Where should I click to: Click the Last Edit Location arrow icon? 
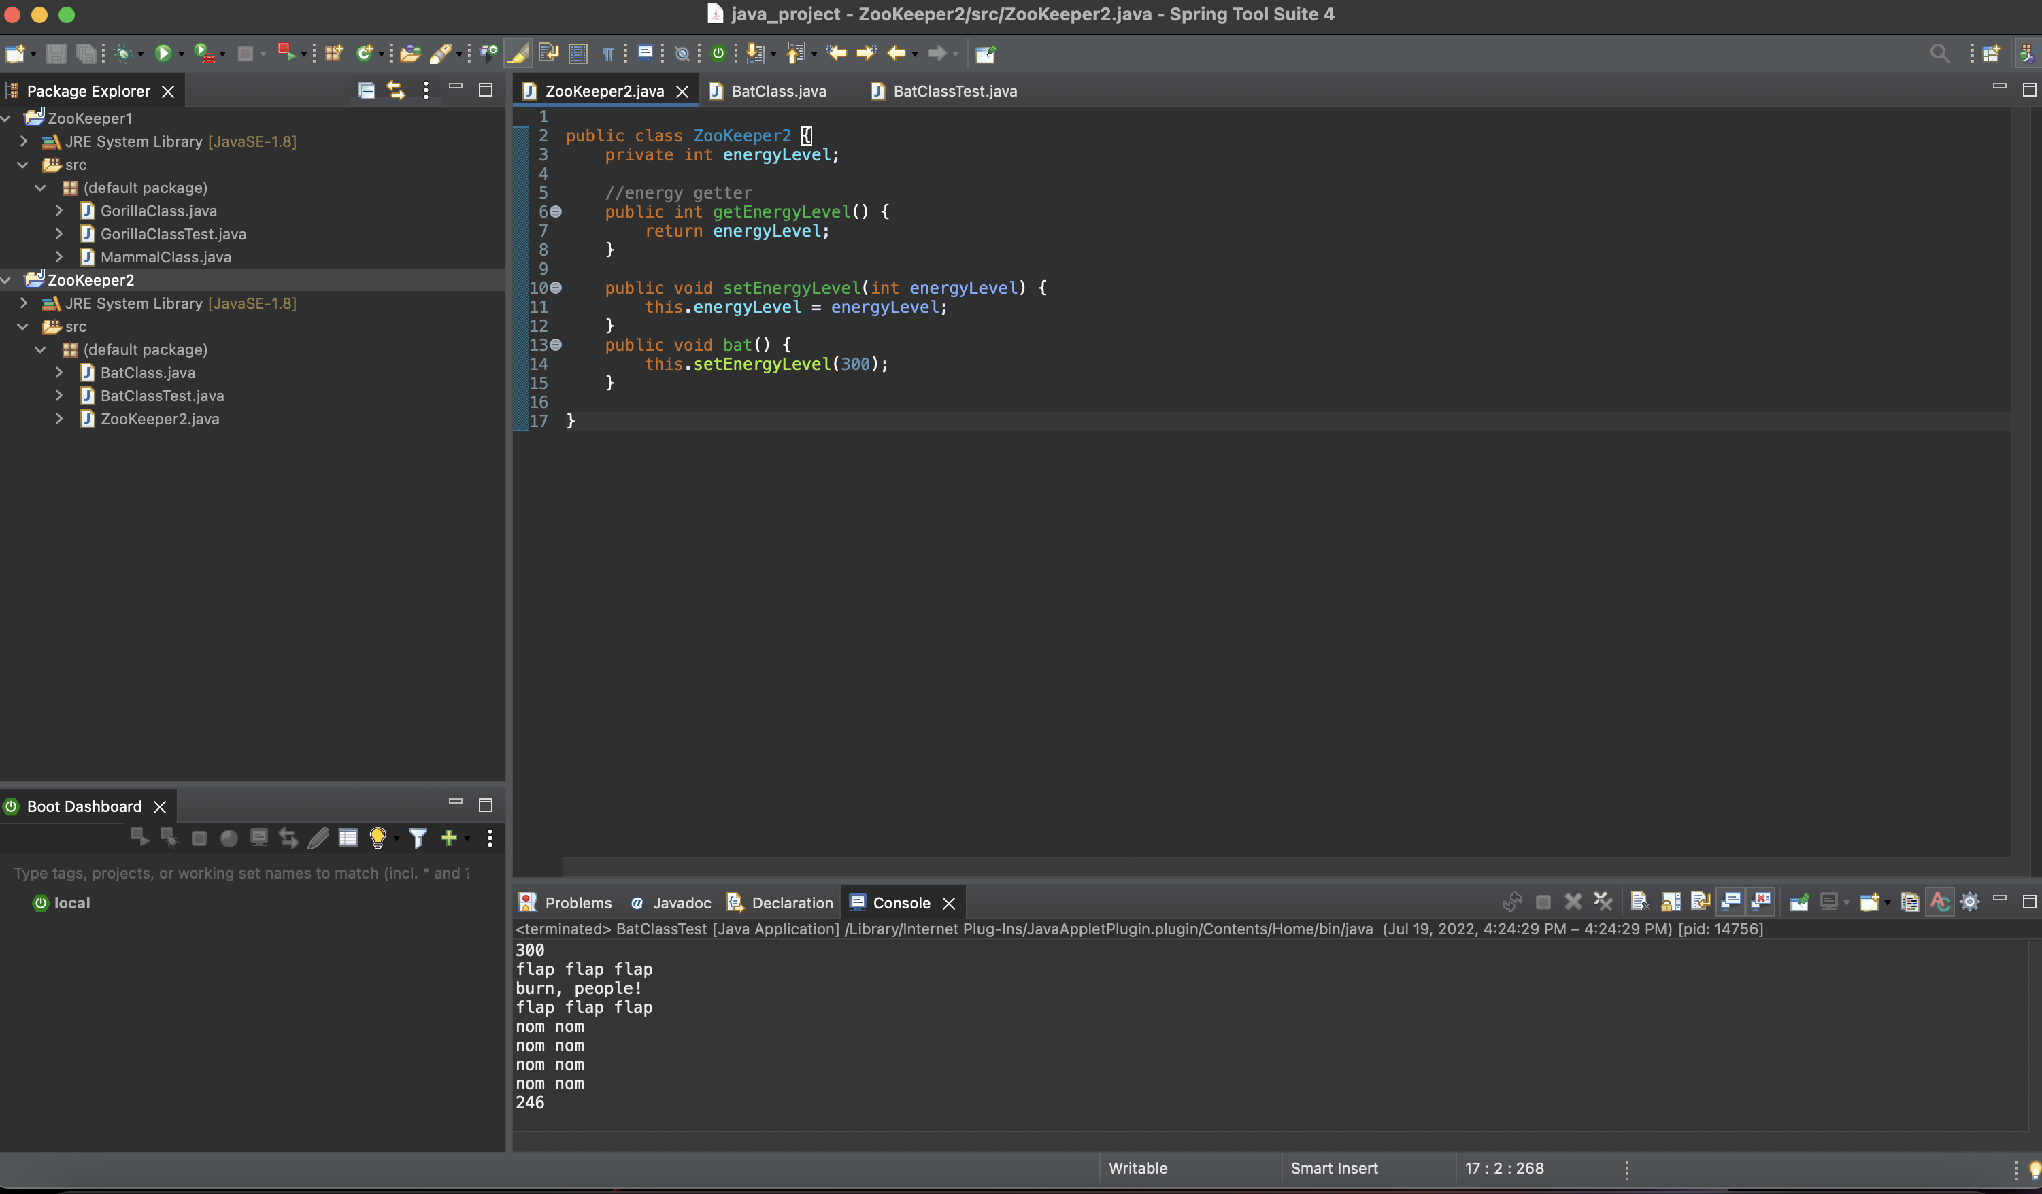[x=835, y=54]
